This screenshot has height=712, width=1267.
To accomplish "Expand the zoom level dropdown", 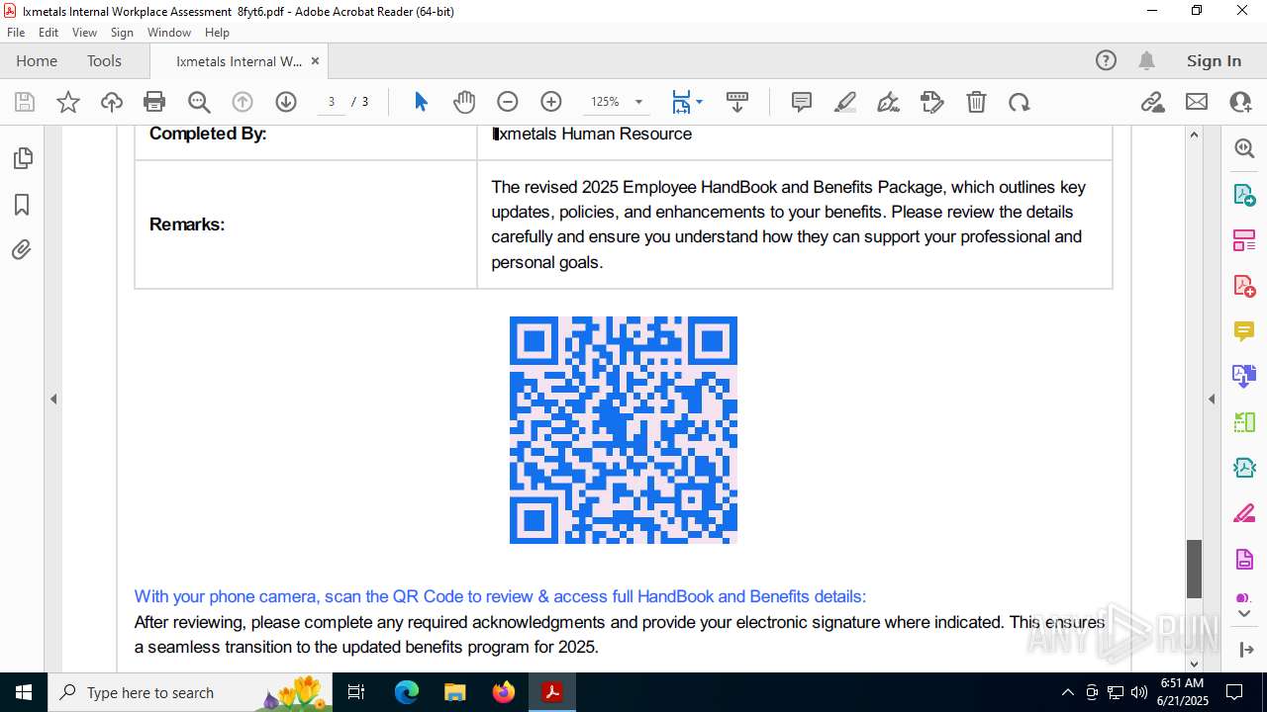I will coord(638,102).
